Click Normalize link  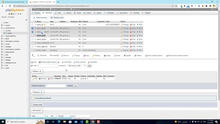tap(92, 62)
